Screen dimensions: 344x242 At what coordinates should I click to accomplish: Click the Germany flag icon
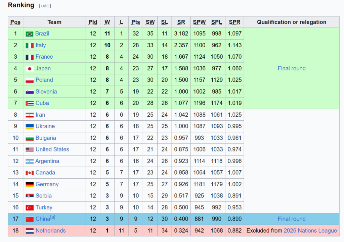(x=30, y=184)
